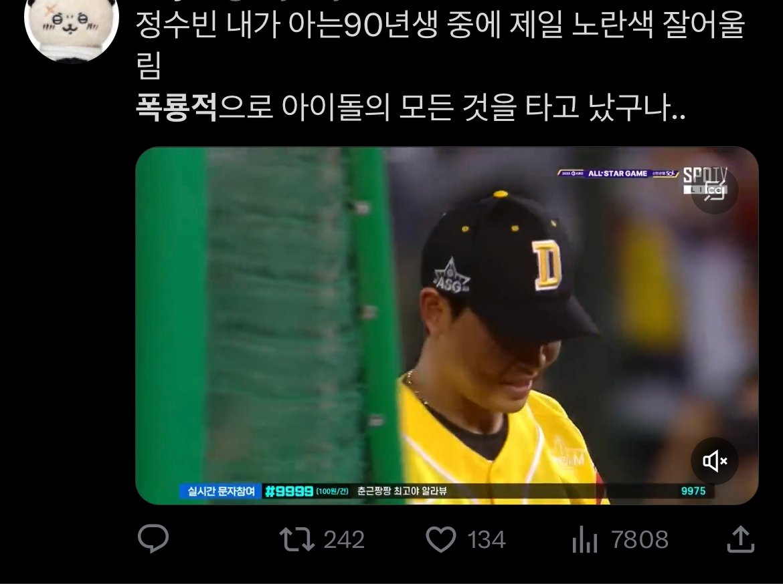Viewport: 783px width, 584px height.
Task: Click the D logo on the player's cap
Action: 547,265
